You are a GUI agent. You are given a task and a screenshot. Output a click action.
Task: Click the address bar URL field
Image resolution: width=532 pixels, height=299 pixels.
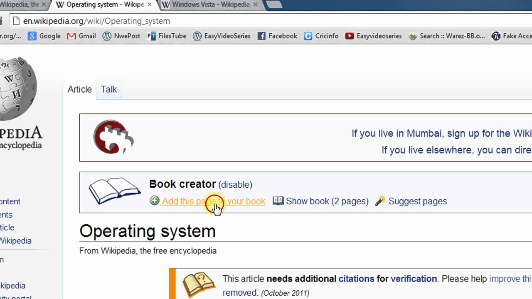pos(270,21)
